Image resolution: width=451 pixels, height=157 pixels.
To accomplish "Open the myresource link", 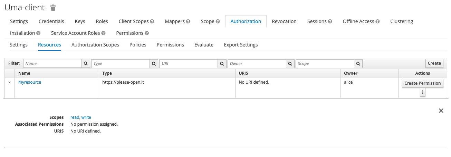I will click(30, 82).
